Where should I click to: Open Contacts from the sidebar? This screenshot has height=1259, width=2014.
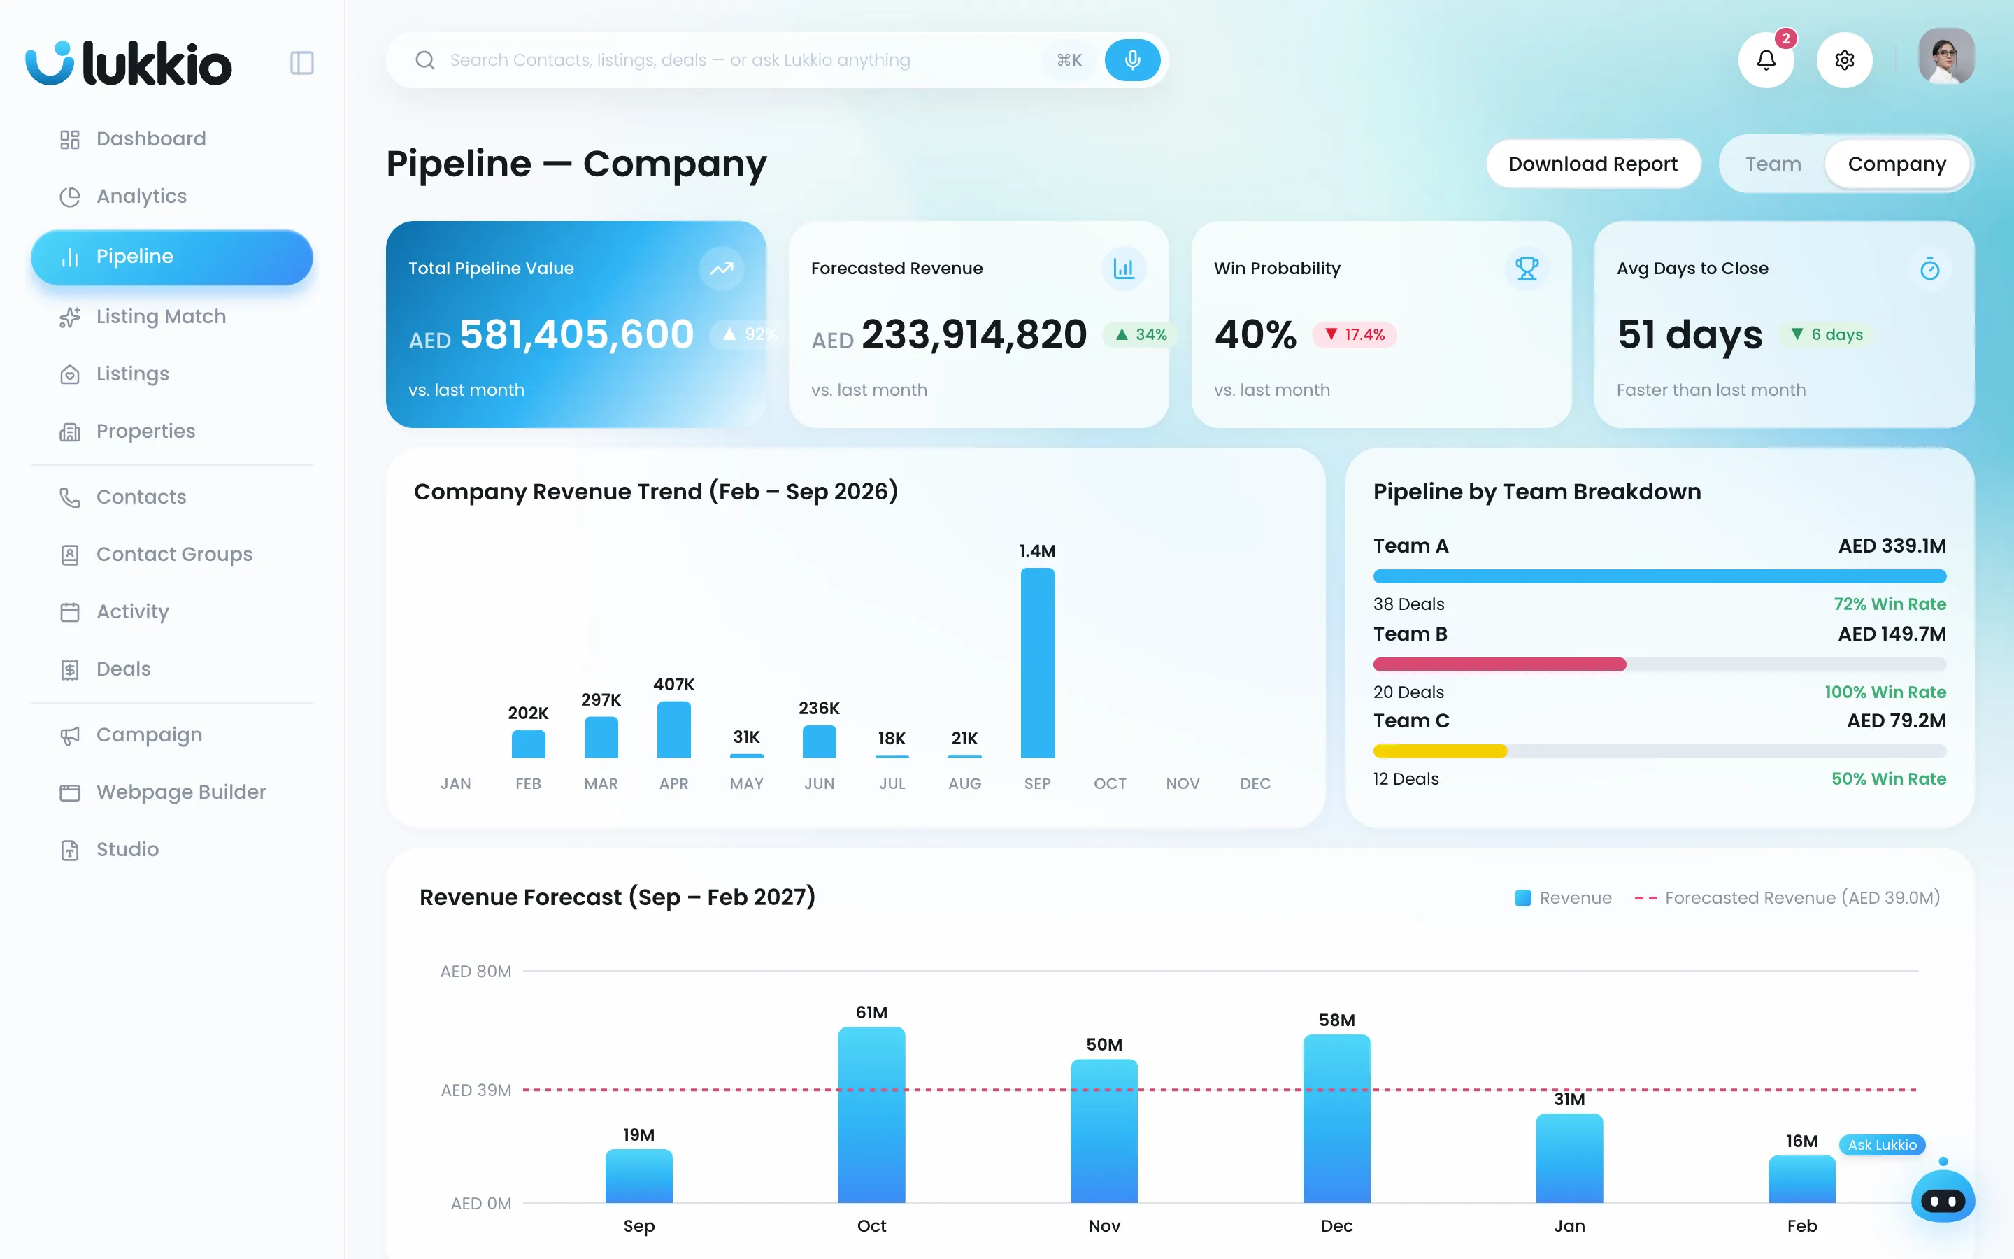171,498
